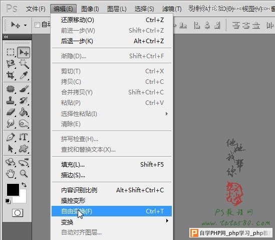Click align left edges icon in options bar

[x=197, y=25]
